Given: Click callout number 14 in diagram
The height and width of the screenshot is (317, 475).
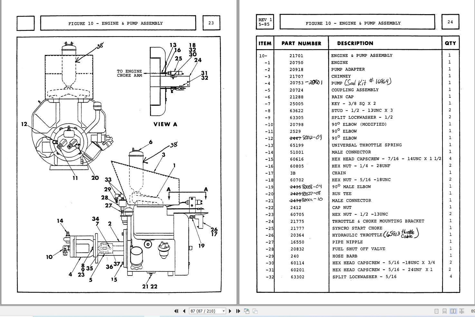Looking at the screenshot, I should pos(60,221).
